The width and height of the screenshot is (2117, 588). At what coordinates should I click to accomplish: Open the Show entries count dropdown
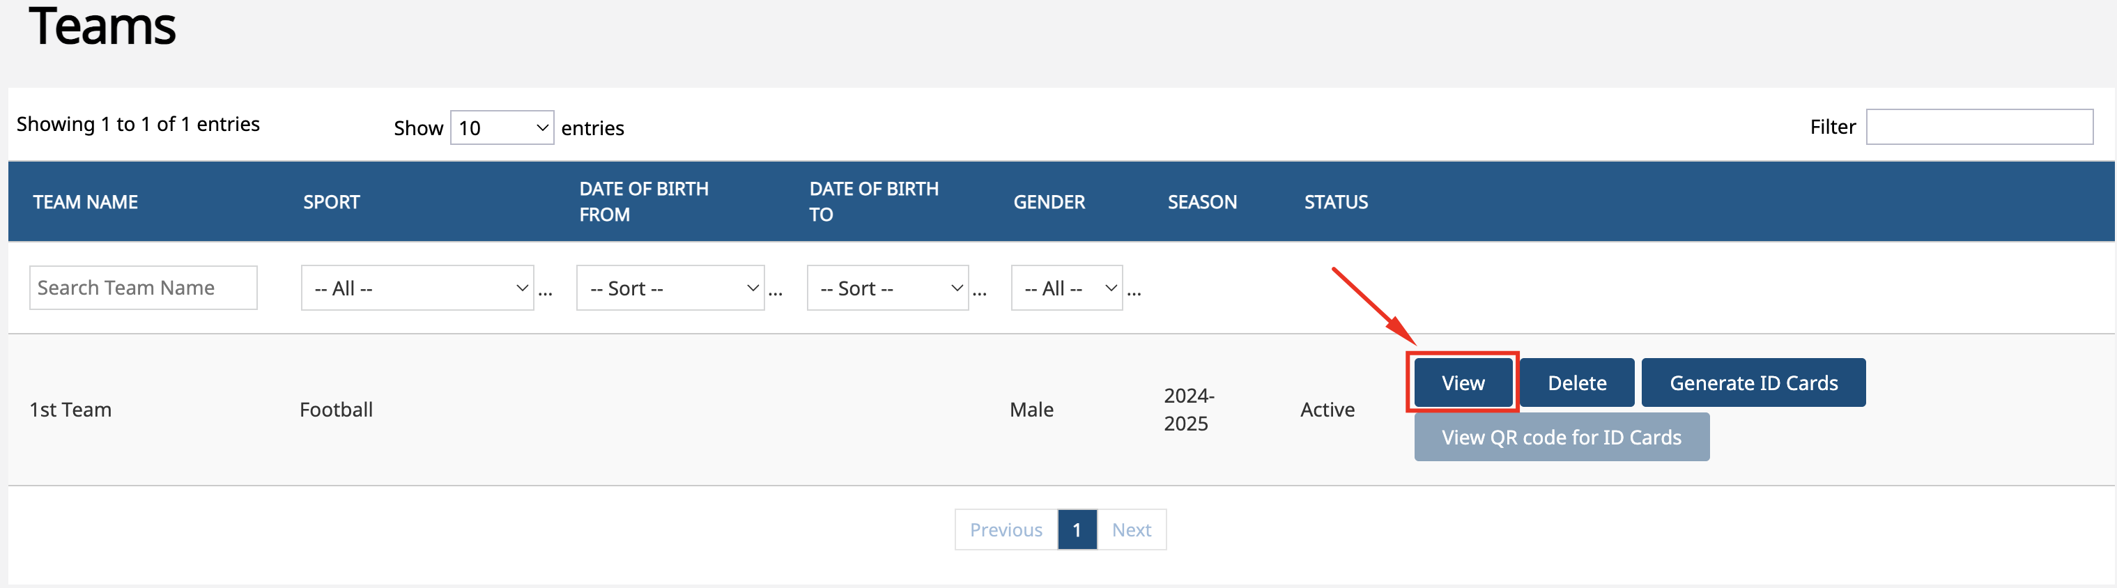click(501, 127)
